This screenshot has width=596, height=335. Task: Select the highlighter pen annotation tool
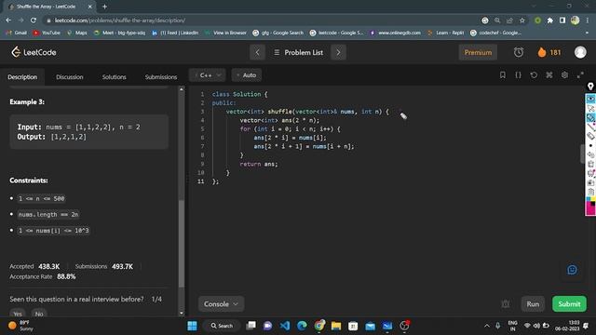point(590,118)
